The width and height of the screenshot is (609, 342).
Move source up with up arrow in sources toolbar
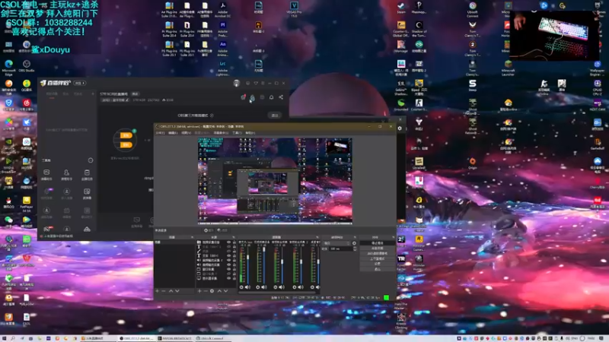click(x=219, y=291)
